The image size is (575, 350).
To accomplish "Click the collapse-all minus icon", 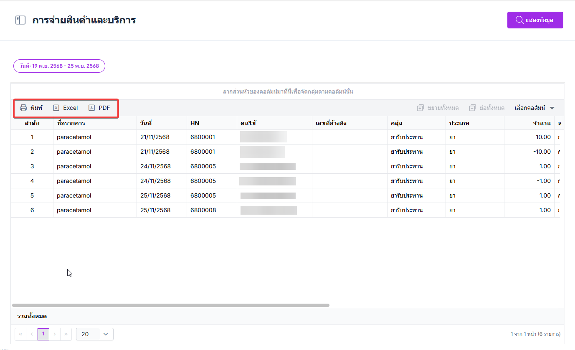I will (472, 108).
